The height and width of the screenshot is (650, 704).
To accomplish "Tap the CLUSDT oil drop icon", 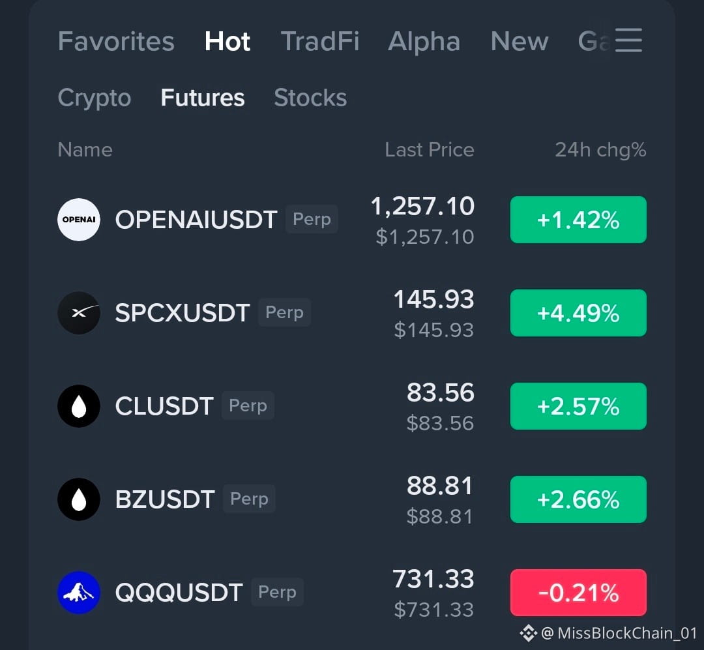I will tap(79, 406).
